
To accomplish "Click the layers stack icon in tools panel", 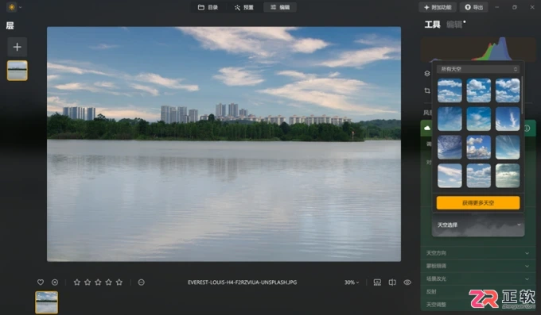I will point(427,73).
